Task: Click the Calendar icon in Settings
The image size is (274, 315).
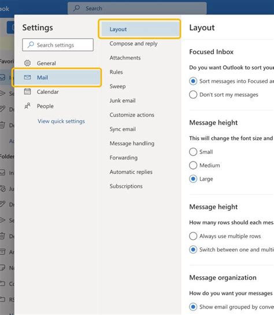Action: (27, 92)
